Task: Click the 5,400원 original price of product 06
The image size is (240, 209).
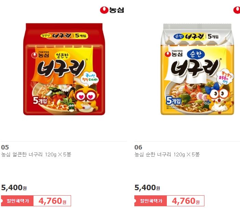Action: tap(147, 187)
